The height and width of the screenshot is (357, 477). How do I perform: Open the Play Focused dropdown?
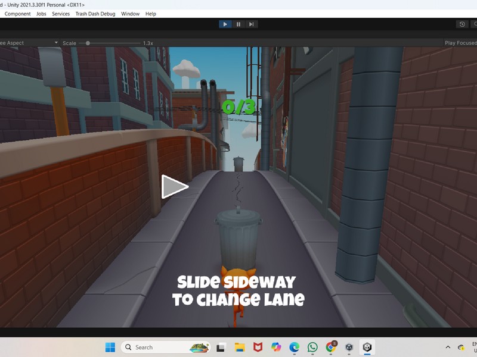pyautogui.click(x=459, y=43)
